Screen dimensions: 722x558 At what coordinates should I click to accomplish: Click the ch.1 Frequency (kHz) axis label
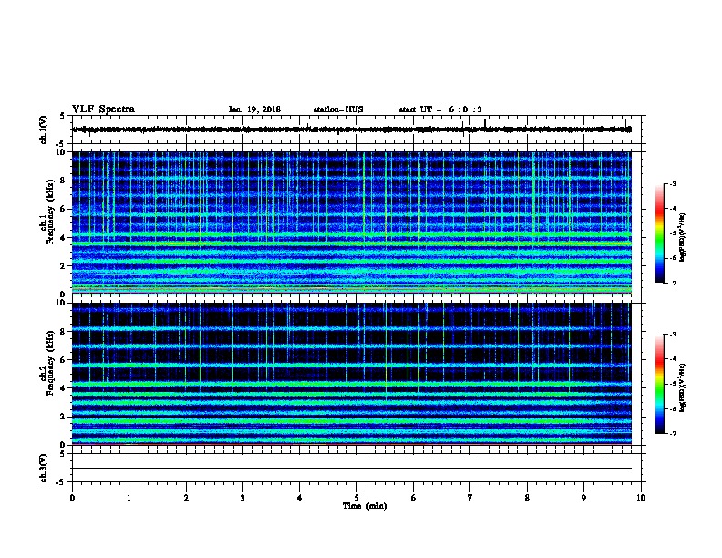(x=47, y=212)
